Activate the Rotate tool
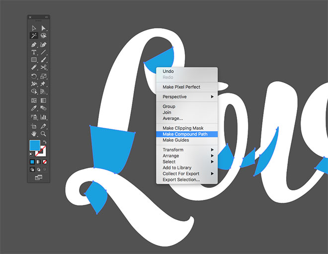Screen dimensions: 328x254 pyautogui.click(x=34, y=76)
